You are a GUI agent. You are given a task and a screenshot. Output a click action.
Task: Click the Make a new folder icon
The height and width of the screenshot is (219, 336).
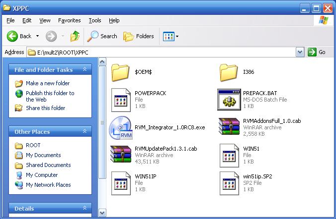[x=19, y=83]
